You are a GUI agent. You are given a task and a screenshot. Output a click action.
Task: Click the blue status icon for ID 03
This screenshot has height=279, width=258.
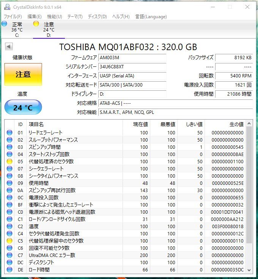[x=9, y=147]
